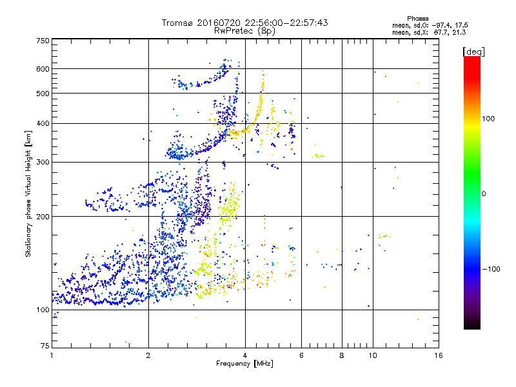Image resolution: width=516 pixels, height=387 pixels.
Task: Click the y-axis label '500'
Action: click(x=43, y=94)
